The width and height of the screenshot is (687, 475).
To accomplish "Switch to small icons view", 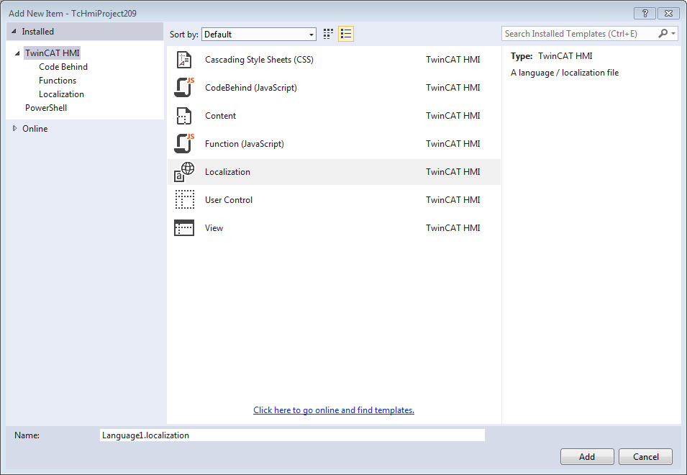I will click(x=328, y=34).
